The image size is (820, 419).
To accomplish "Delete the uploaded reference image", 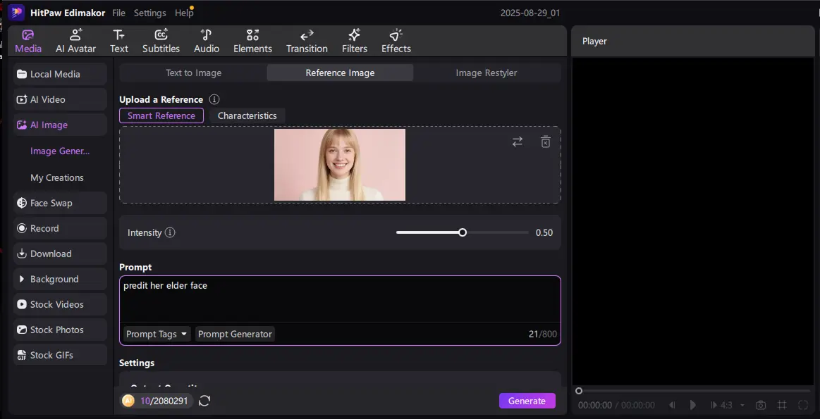I will pyautogui.click(x=545, y=142).
